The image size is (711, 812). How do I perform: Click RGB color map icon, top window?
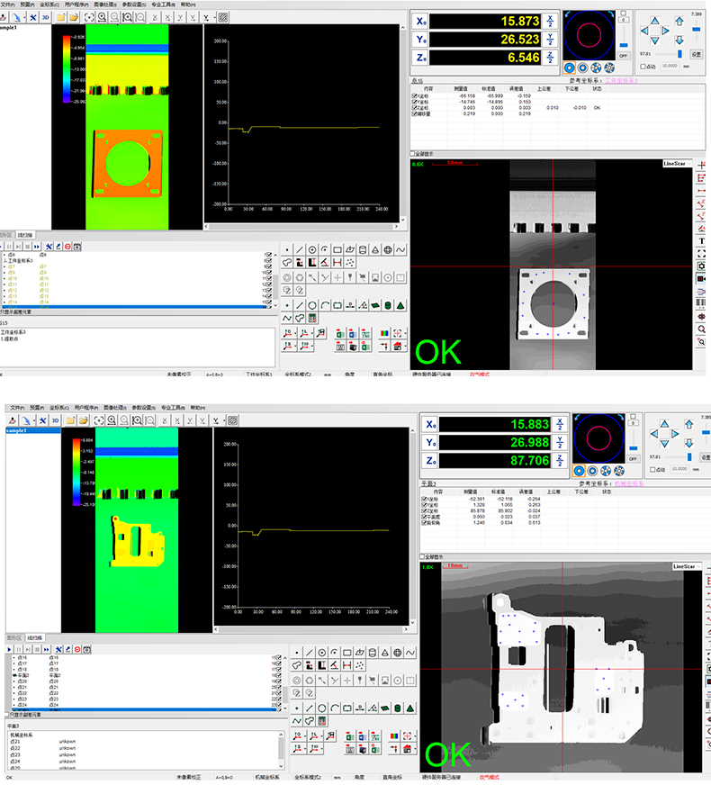coord(384,333)
